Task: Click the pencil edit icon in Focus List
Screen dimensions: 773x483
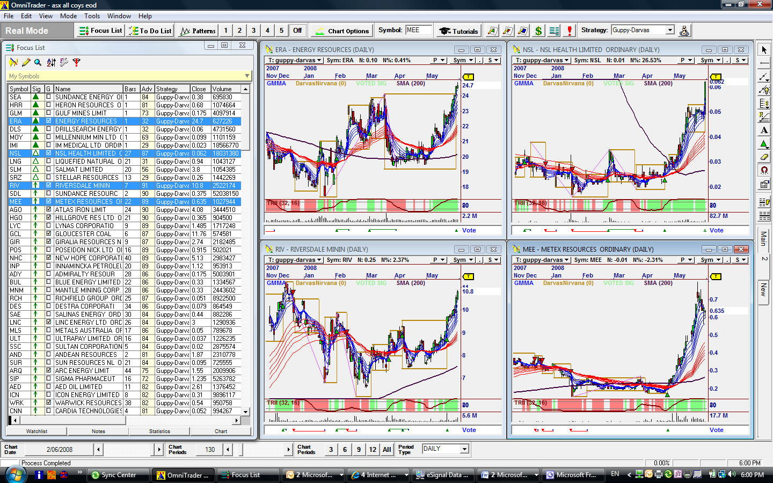Action: click(25, 63)
